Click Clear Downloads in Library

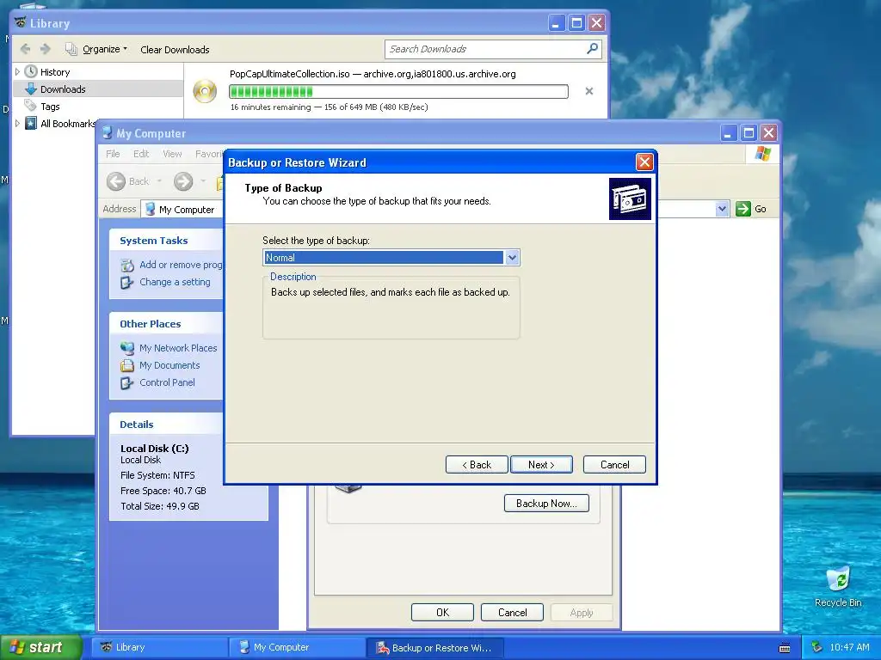click(175, 49)
